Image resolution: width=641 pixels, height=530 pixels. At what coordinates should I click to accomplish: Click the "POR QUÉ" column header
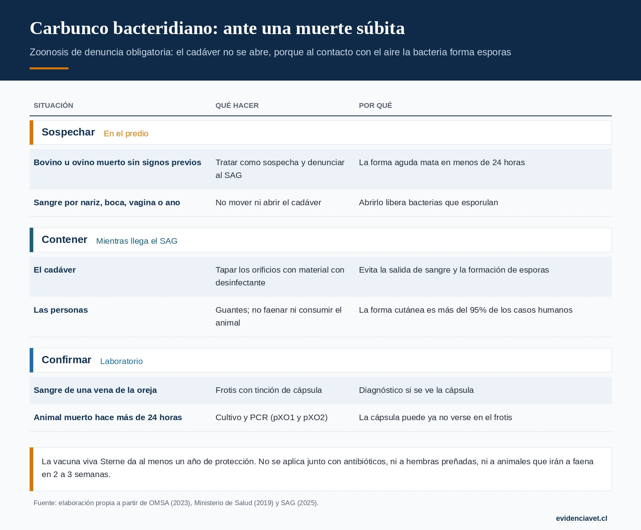coord(375,105)
